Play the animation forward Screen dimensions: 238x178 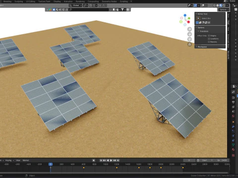111,160
